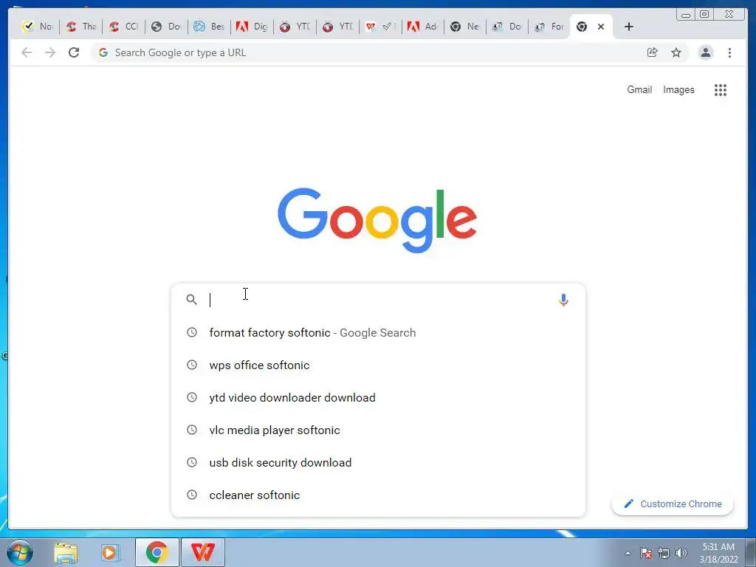756x567 pixels.
Task: Open a new tab with plus button
Action: coord(629,27)
